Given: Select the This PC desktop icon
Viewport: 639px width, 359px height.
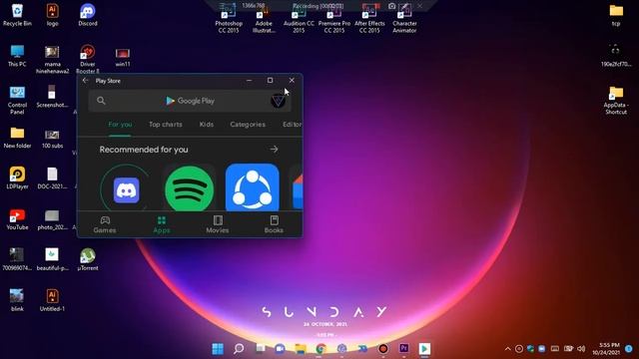Looking at the screenshot, I should point(17,56).
